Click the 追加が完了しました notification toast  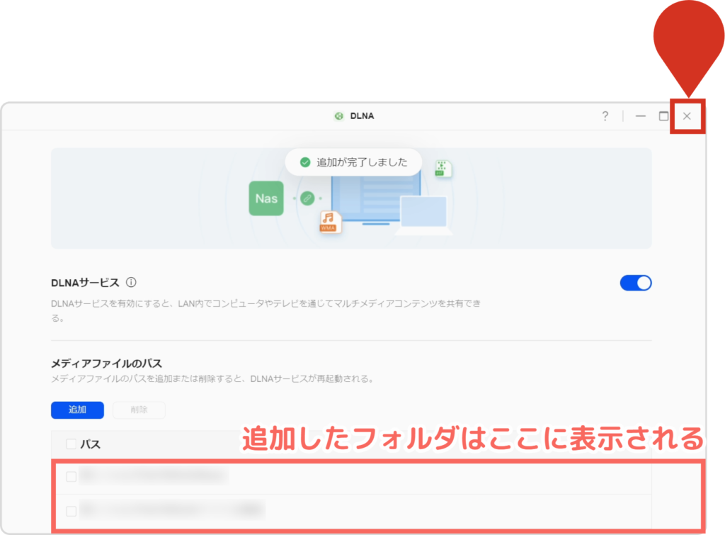click(354, 162)
